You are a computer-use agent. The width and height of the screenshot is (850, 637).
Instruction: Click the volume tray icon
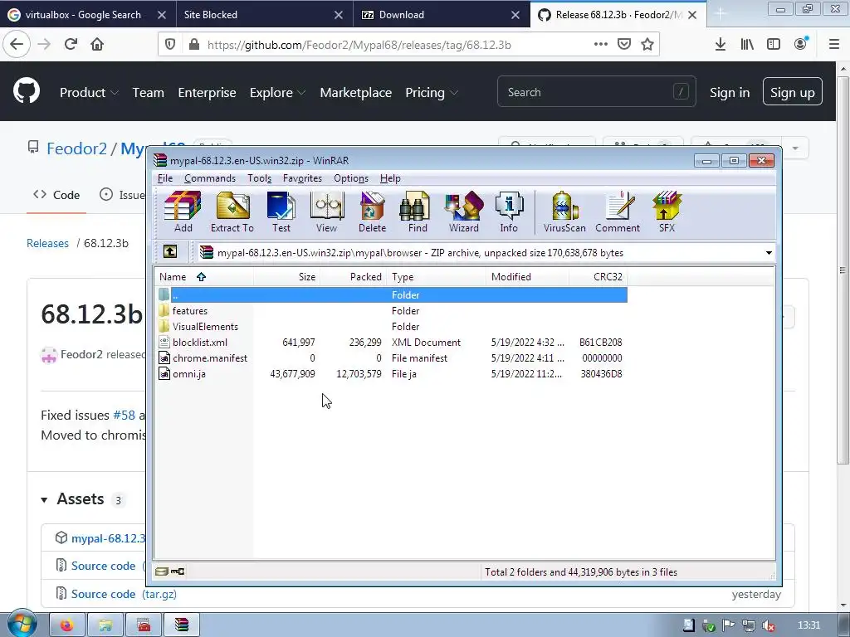768,625
